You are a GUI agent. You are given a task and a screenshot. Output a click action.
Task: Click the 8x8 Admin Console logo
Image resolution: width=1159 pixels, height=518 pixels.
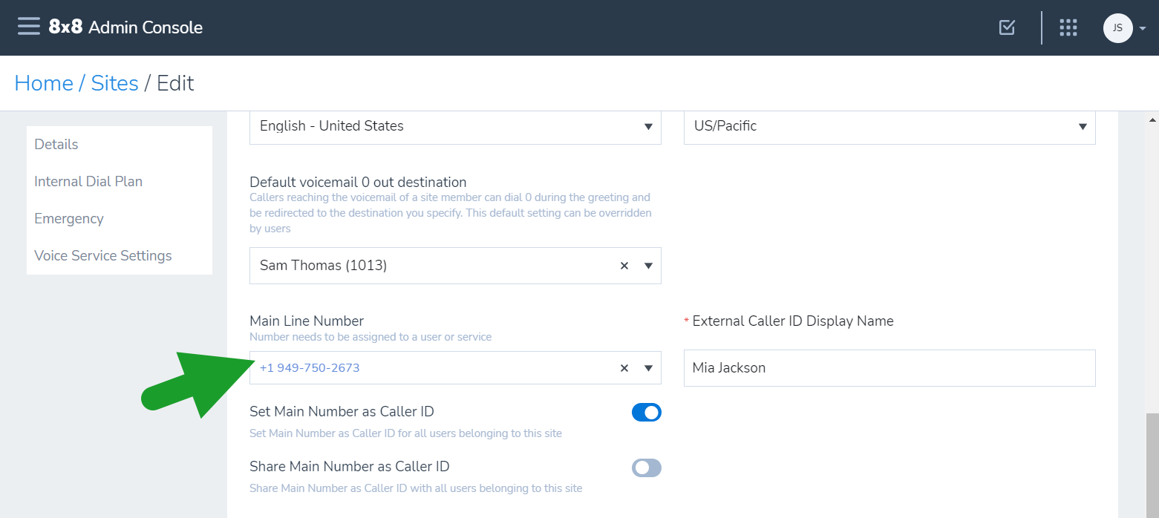click(125, 27)
